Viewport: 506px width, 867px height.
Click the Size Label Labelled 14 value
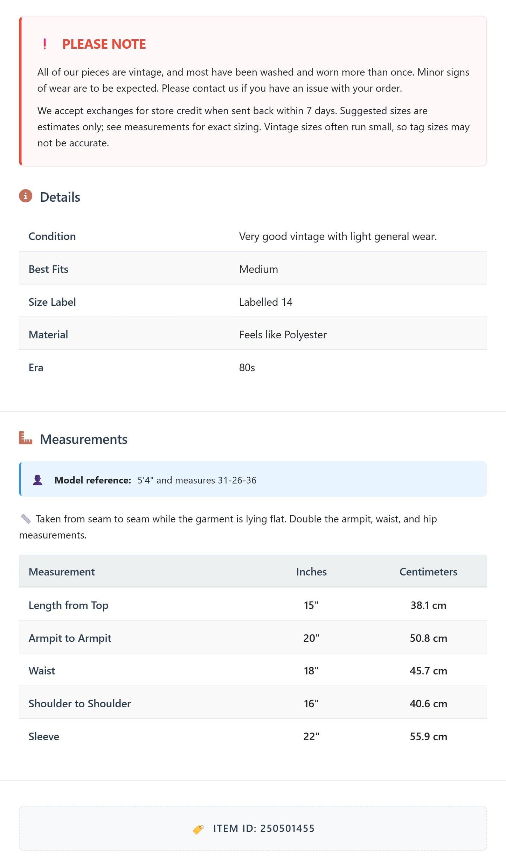click(x=266, y=302)
